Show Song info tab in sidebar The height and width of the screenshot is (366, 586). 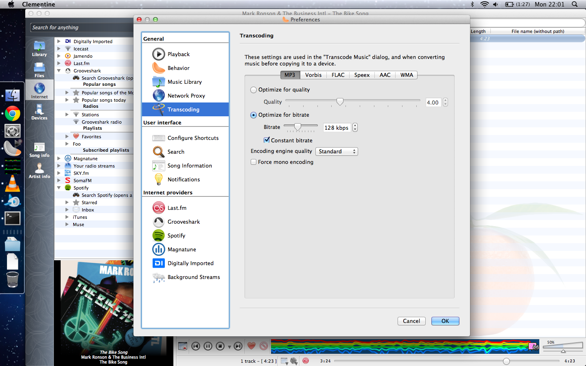point(39,150)
